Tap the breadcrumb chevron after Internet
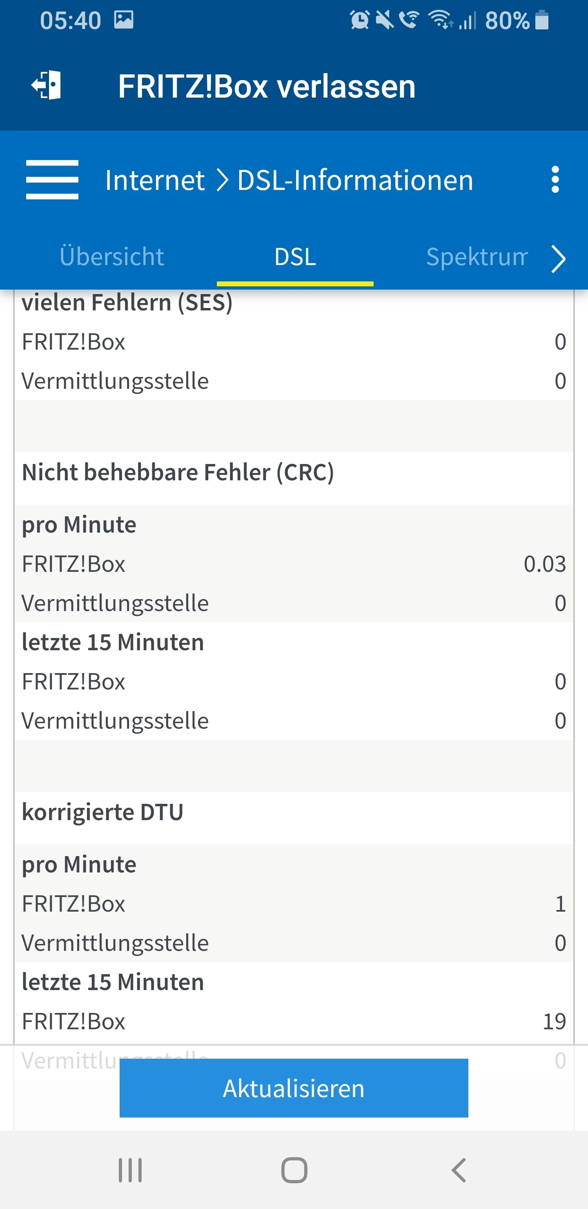 [222, 180]
